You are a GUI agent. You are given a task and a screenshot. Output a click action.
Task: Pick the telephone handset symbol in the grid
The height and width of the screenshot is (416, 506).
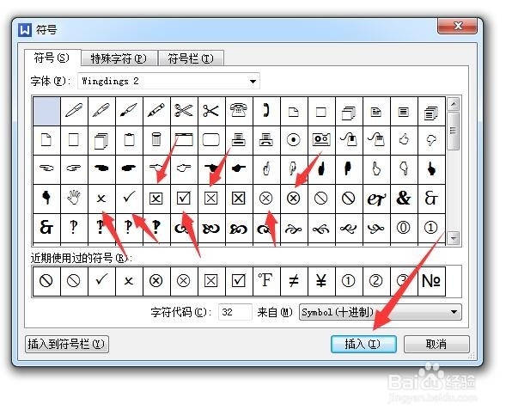click(266, 111)
